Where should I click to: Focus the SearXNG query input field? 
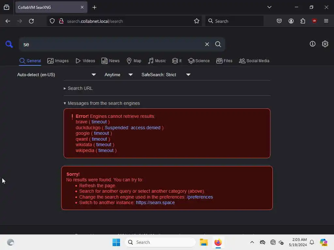click(112, 44)
